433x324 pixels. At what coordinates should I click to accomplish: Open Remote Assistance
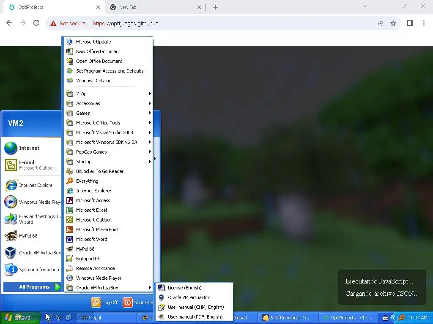(x=108, y=268)
